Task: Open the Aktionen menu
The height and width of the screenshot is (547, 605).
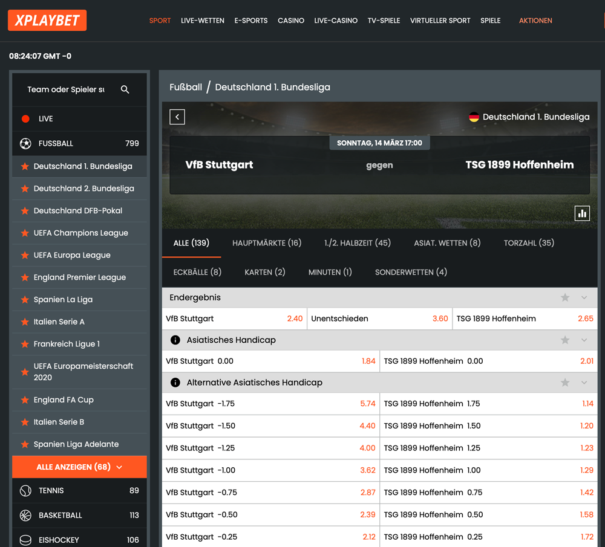Action: coord(535,21)
